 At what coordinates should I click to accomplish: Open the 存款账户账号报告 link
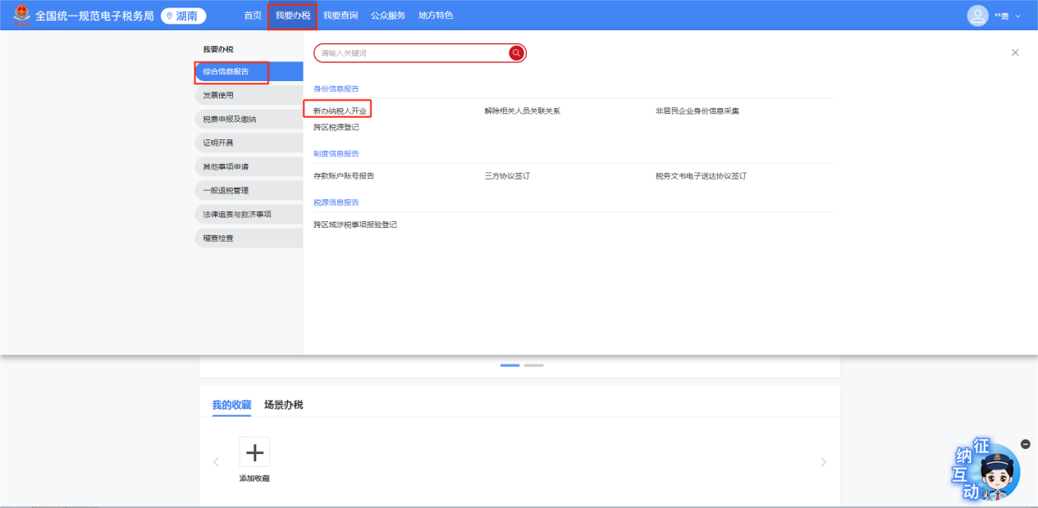[x=344, y=176]
